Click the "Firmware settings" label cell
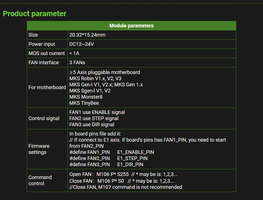This screenshot has width=263, height=200. [39, 149]
